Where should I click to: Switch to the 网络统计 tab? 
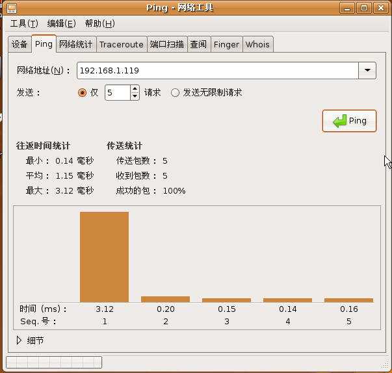(76, 44)
